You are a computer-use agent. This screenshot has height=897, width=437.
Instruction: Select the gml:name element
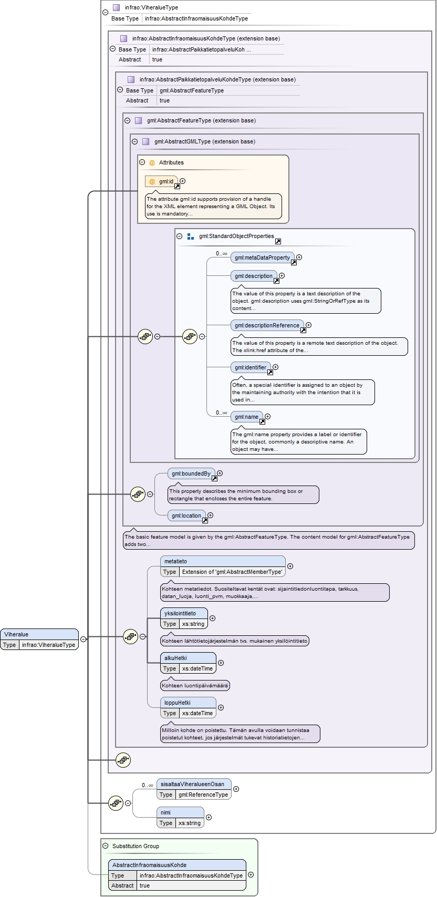click(246, 417)
